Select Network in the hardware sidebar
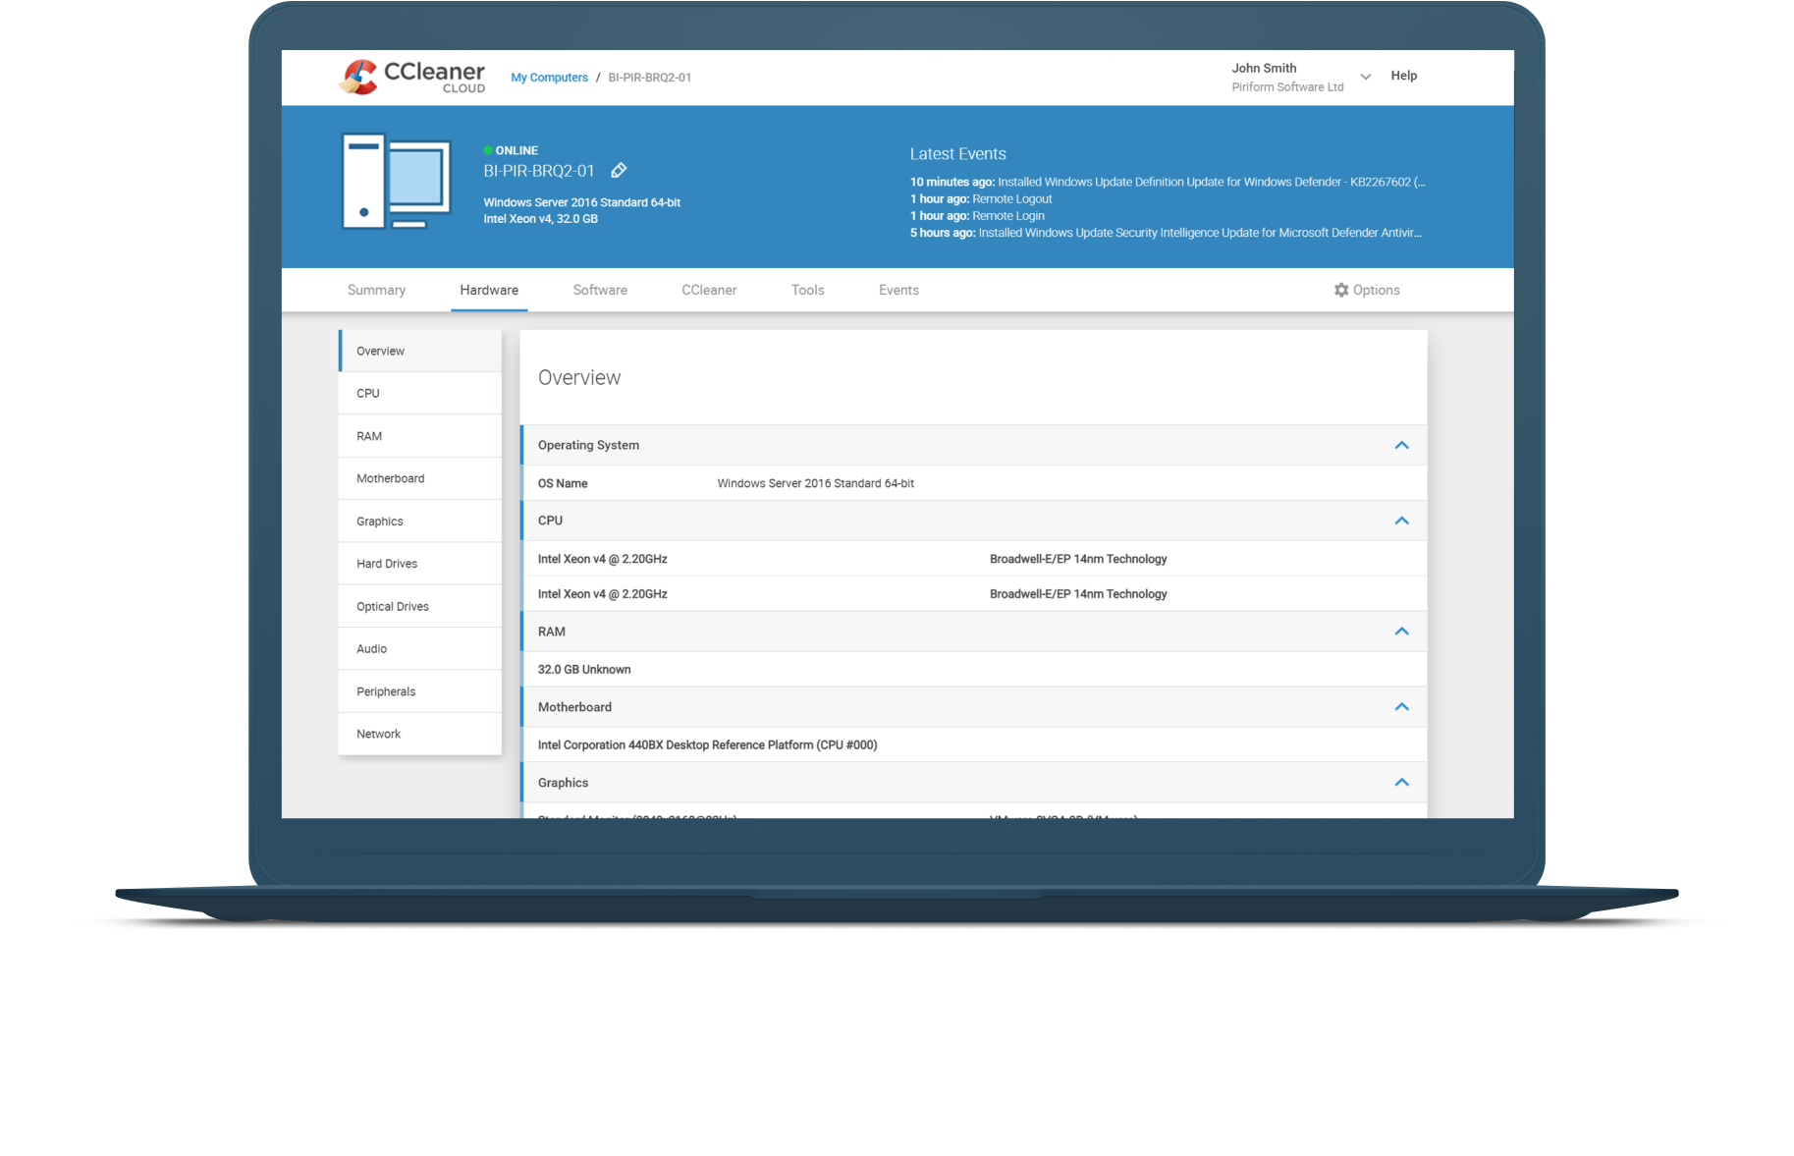This screenshot has width=1794, height=1156. point(378,734)
